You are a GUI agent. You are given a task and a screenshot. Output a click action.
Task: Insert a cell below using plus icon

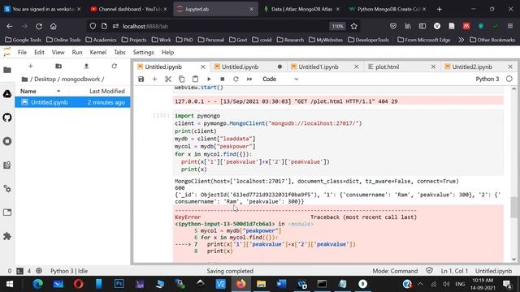tap(154, 79)
